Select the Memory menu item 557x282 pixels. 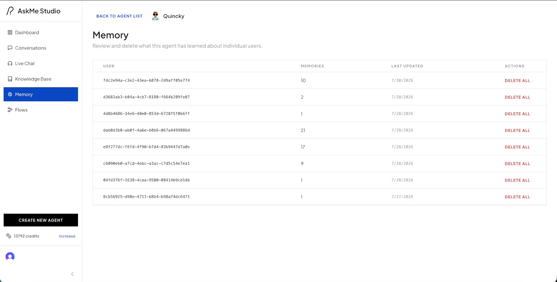(x=41, y=94)
